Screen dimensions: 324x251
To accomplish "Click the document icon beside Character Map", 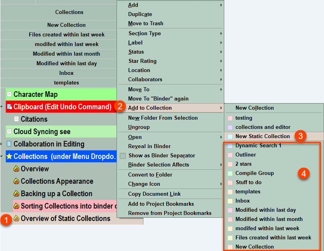I will pos(10,94).
